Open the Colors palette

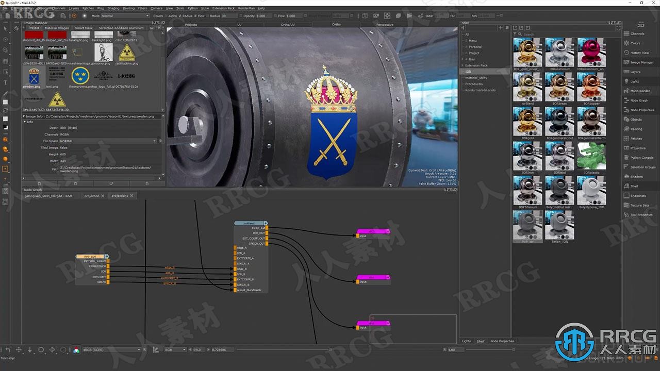(x=635, y=43)
